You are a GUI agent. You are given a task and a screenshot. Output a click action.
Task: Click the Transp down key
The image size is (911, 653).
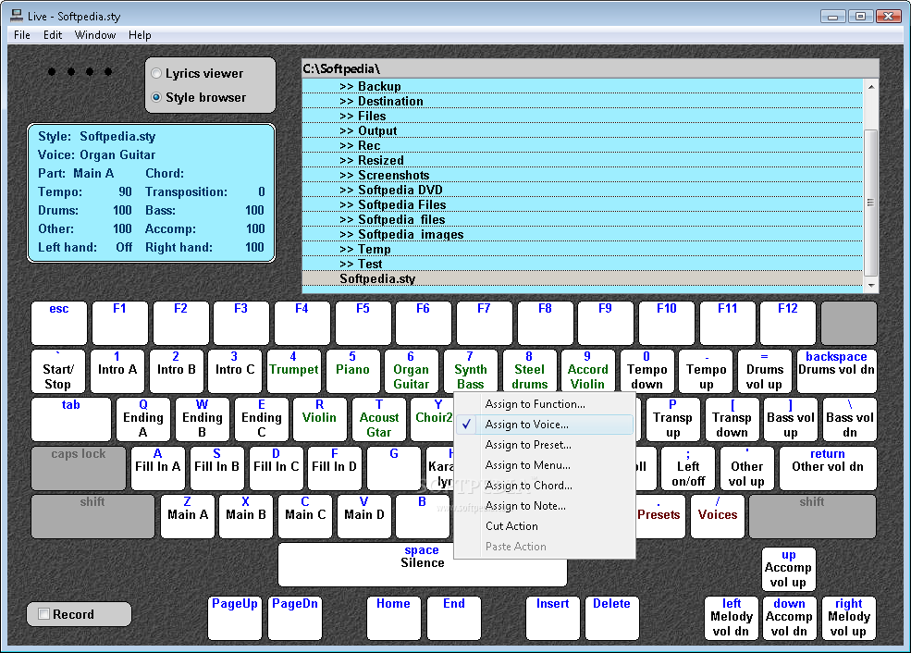pyautogui.click(x=732, y=419)
